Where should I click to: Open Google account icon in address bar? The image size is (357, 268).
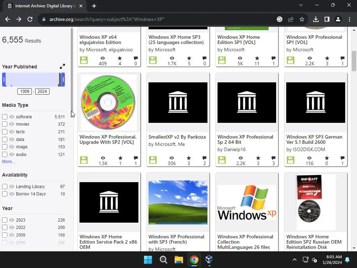tap(279, 20)
